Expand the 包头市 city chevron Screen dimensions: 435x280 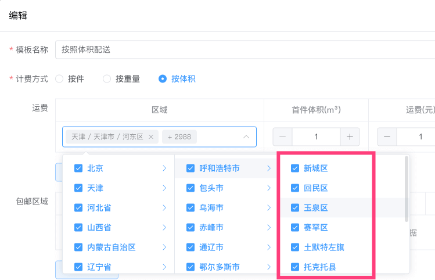pyautogui.click(x=269, y=188)
